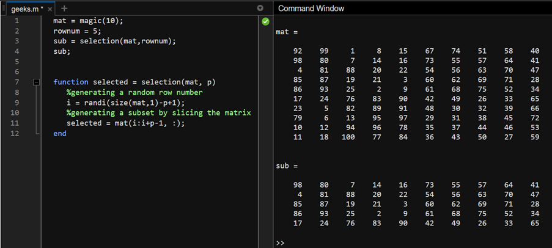Image resolution: width=552 pixels, height=248 pixels.
Task: Click code line sub; on line 4
Action: (x=62, y=51)
